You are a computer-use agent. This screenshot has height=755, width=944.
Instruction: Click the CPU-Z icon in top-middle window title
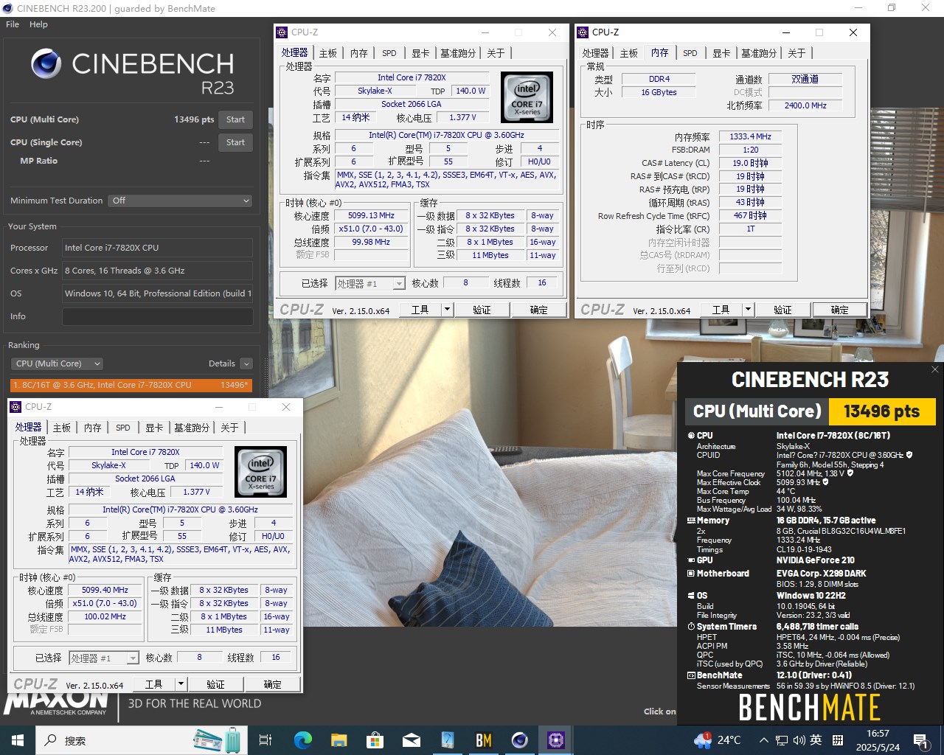282,32
